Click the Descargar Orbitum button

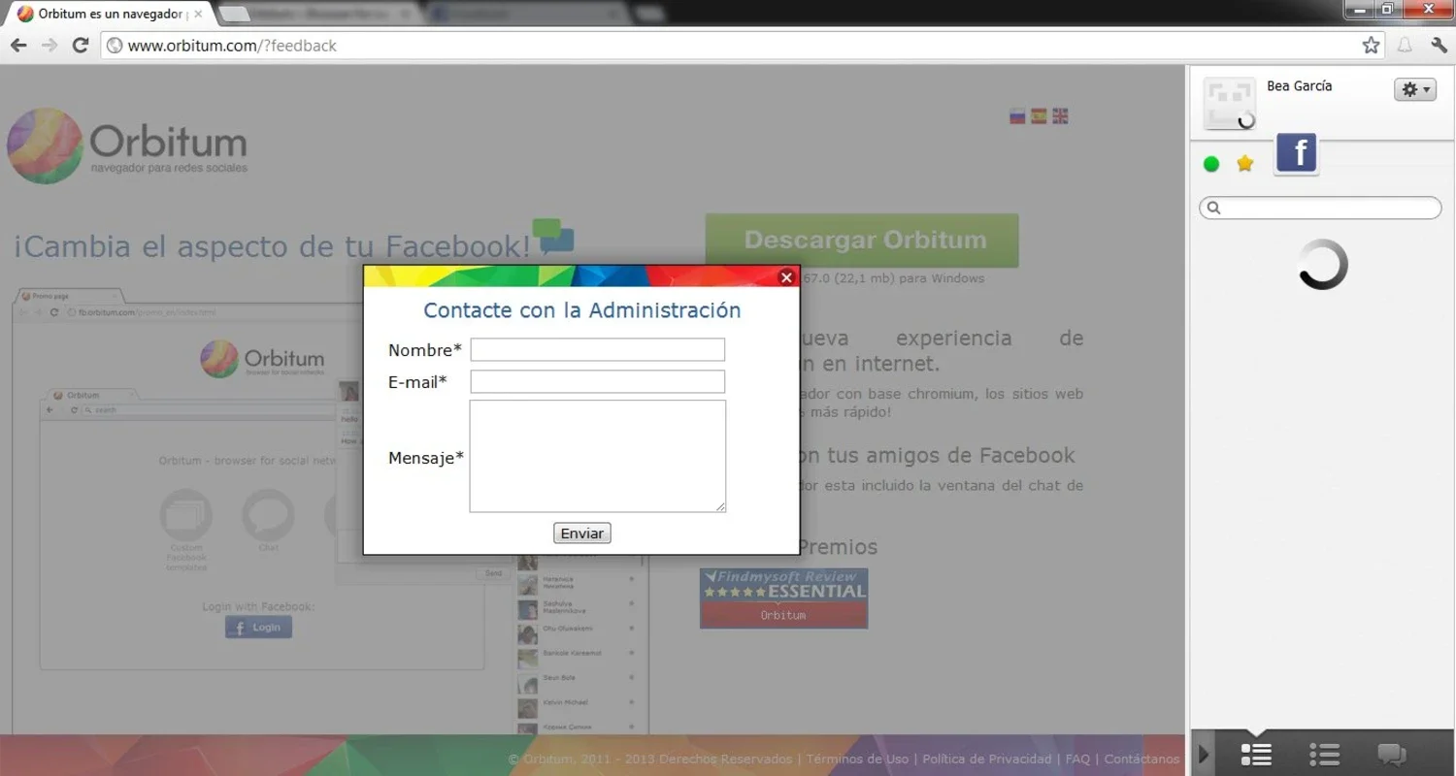click(x=862, y=240)
